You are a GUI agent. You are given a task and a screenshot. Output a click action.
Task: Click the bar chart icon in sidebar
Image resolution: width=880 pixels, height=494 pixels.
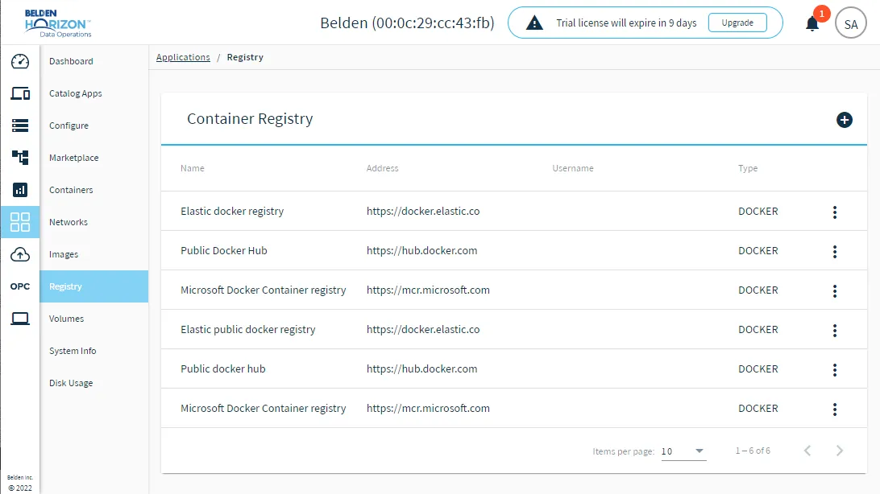pos(20,190)
